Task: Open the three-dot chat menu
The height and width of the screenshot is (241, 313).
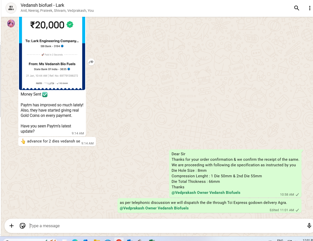Action: click(309, 8)
